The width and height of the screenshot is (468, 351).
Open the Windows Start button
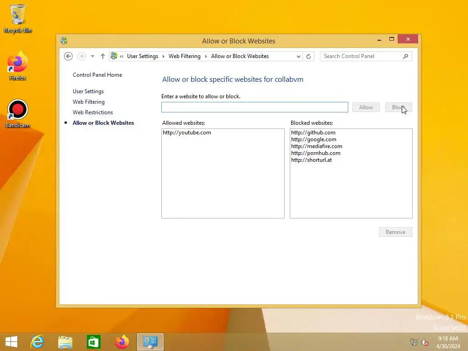[11, 342]
